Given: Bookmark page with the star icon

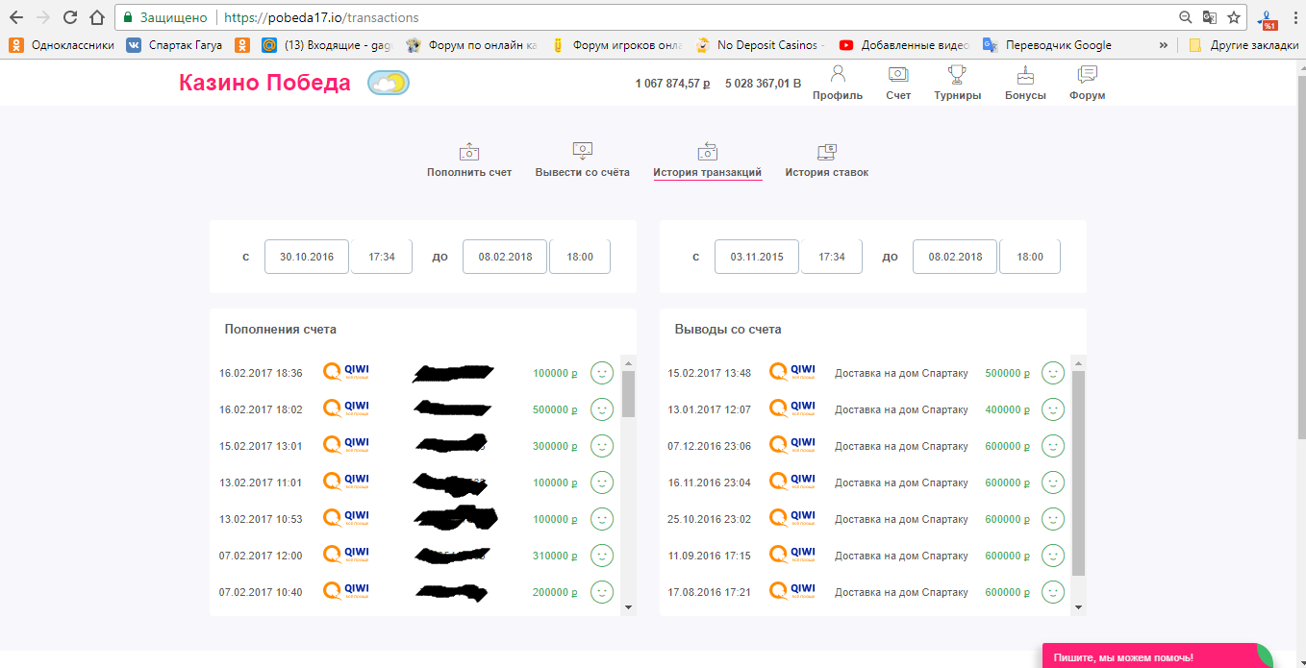Looking at the screenshot, I should pyautogui.click(x=1234, y=17).
